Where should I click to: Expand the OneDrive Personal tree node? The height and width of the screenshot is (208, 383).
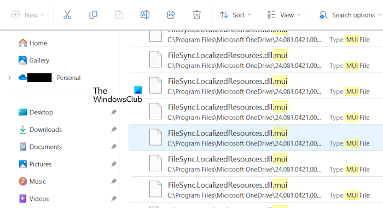click(x=9, y=78)
